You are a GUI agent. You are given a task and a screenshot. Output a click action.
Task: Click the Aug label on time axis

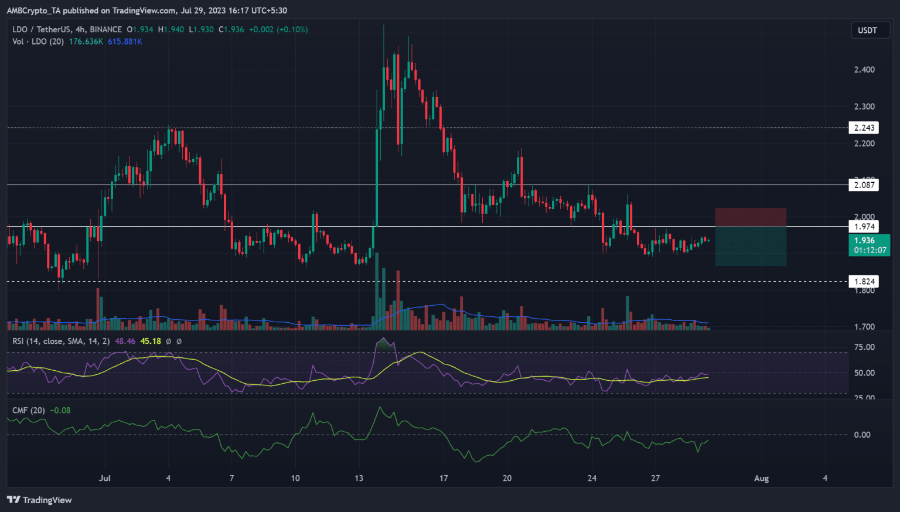tap(761, 478)
